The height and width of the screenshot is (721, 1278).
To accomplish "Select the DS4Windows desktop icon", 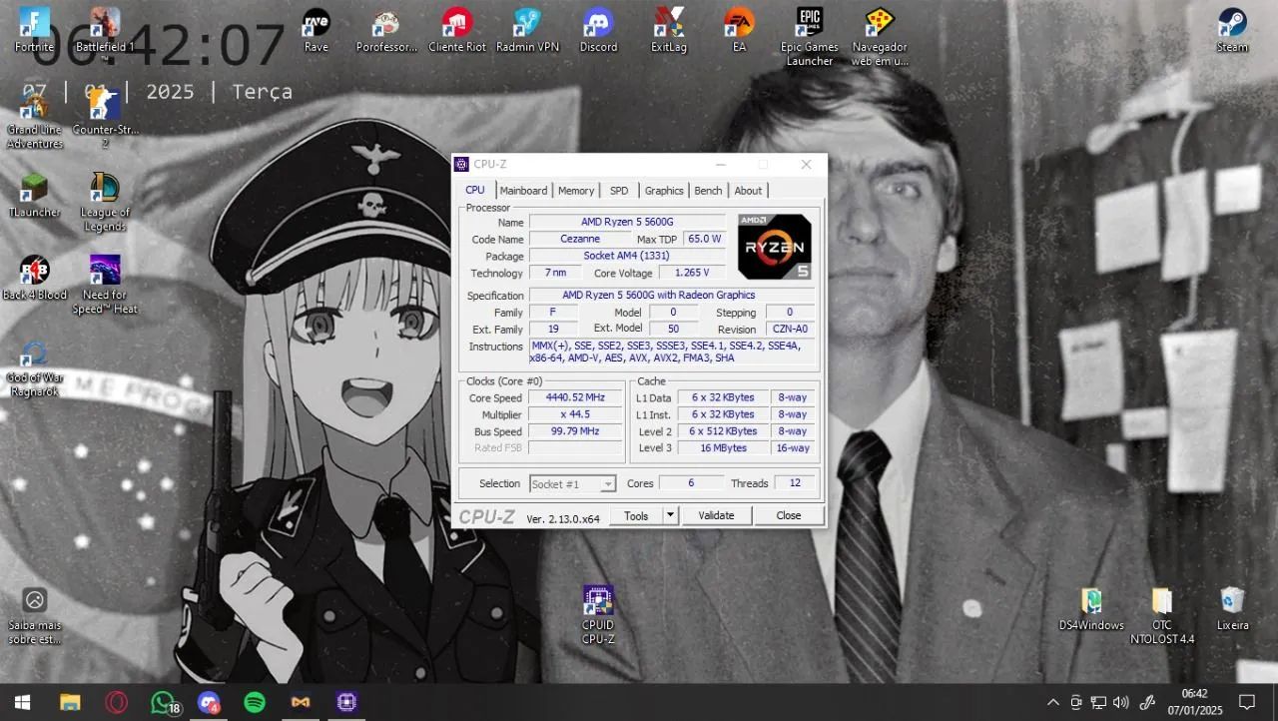I will [x=1091, y=607].
